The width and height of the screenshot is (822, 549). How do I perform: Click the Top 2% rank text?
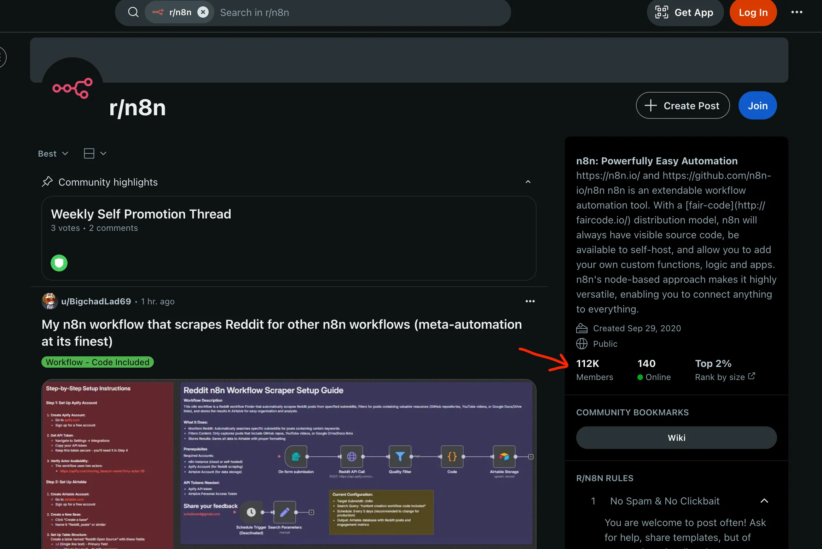(x=713, y=363)
